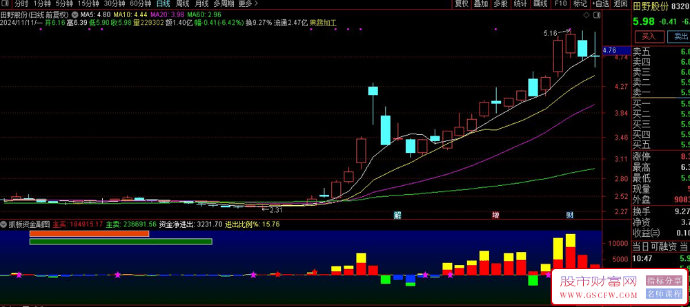
Task: Click the red 买入 buy button
Action: pyautogui.click(x=649, y=36)
